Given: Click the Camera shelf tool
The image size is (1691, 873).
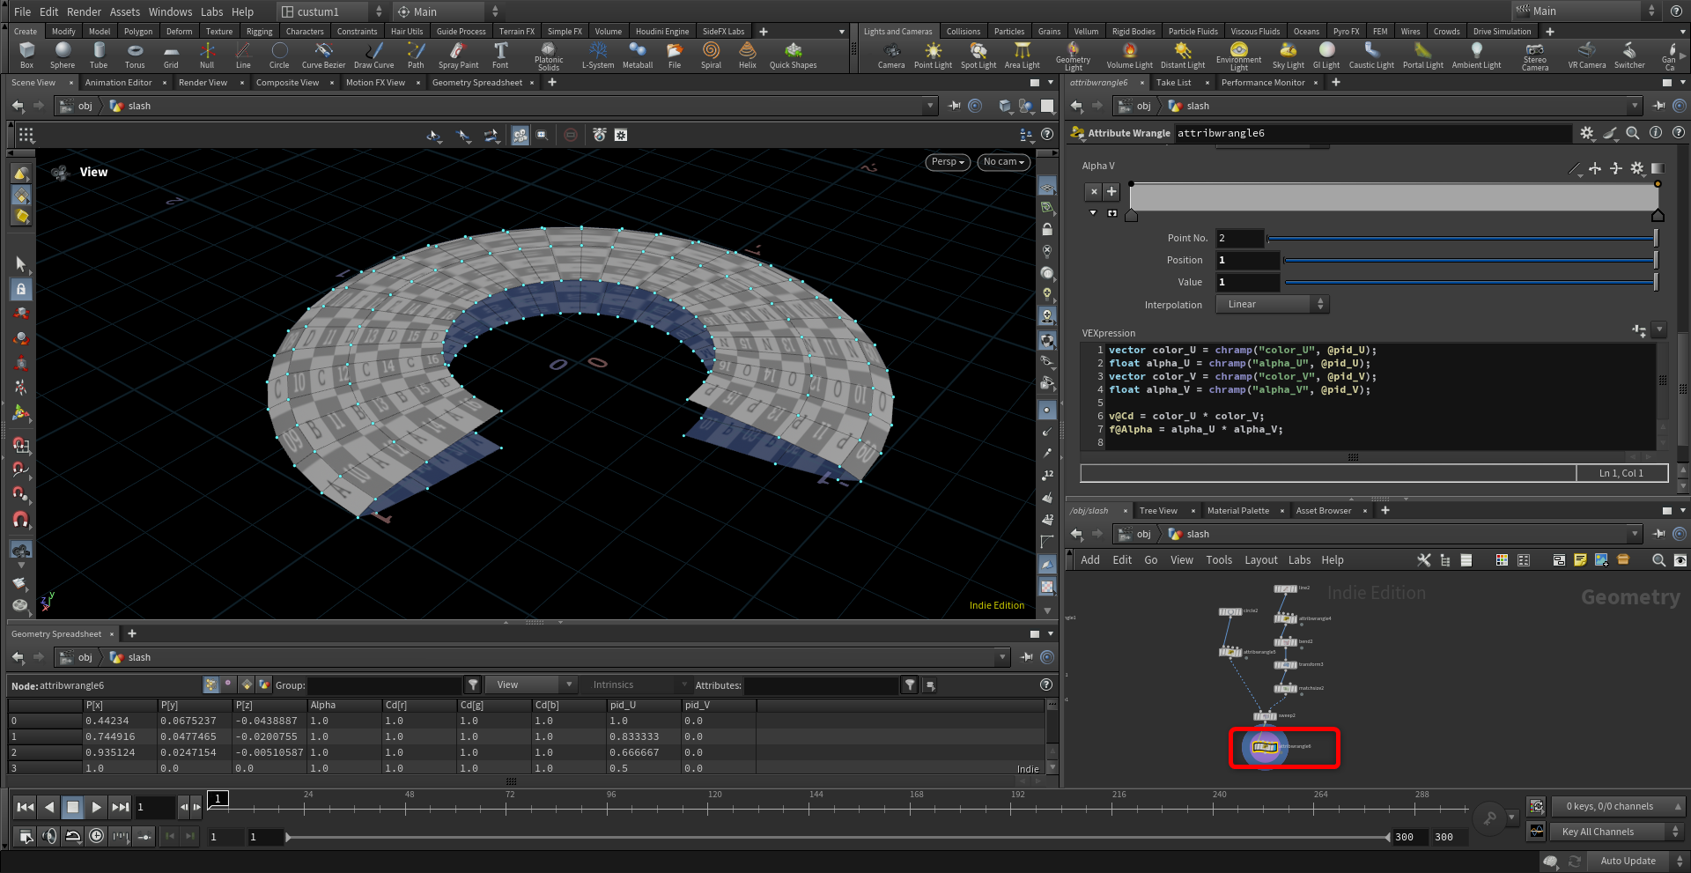Looking at the screenshot, I should 891,55.
